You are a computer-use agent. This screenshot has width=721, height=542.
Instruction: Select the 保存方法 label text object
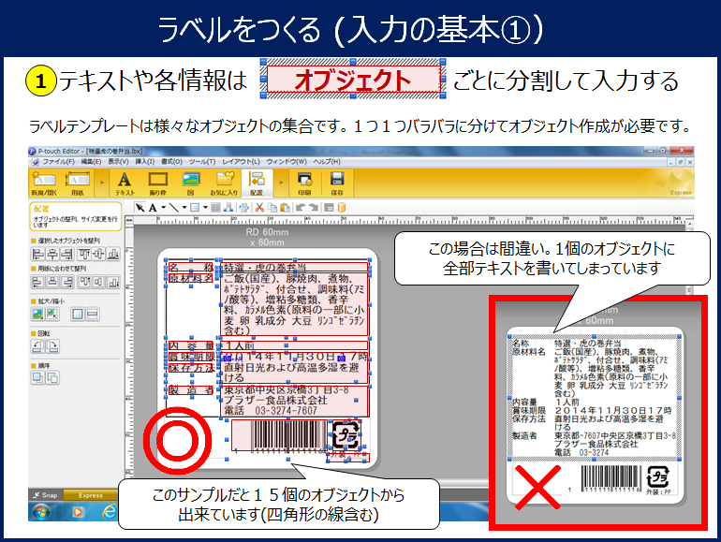(x=191, y=368)
